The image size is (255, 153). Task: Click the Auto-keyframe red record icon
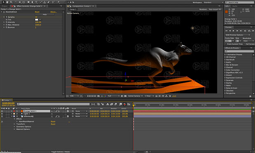125,104
